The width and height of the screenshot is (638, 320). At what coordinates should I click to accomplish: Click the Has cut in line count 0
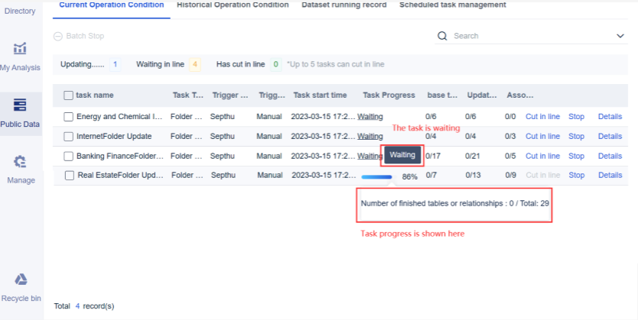[x=276, y=64]
